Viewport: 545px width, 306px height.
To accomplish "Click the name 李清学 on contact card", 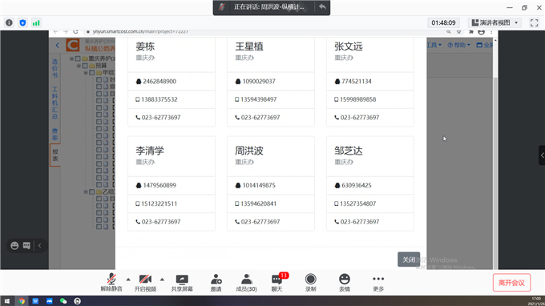I will [150, 151].
